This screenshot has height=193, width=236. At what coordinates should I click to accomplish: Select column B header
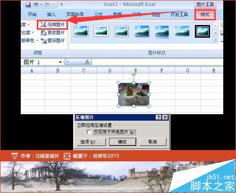58,71
